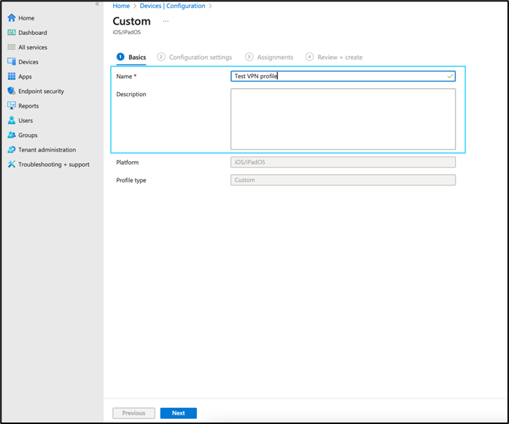The image size is (509, 424).
Task: Open the ellipsis menu beside Custom title
Action: [166, 21]
